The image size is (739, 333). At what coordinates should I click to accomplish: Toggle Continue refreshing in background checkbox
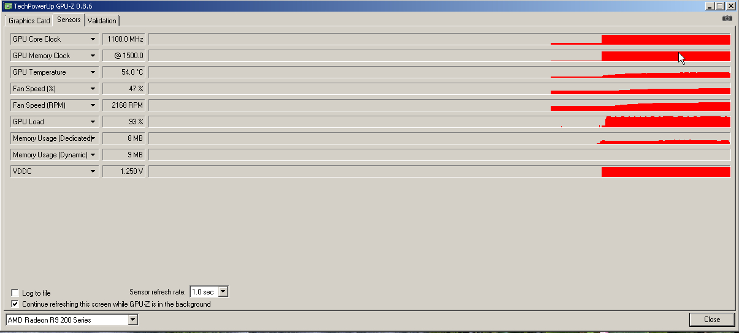[15, 304]
